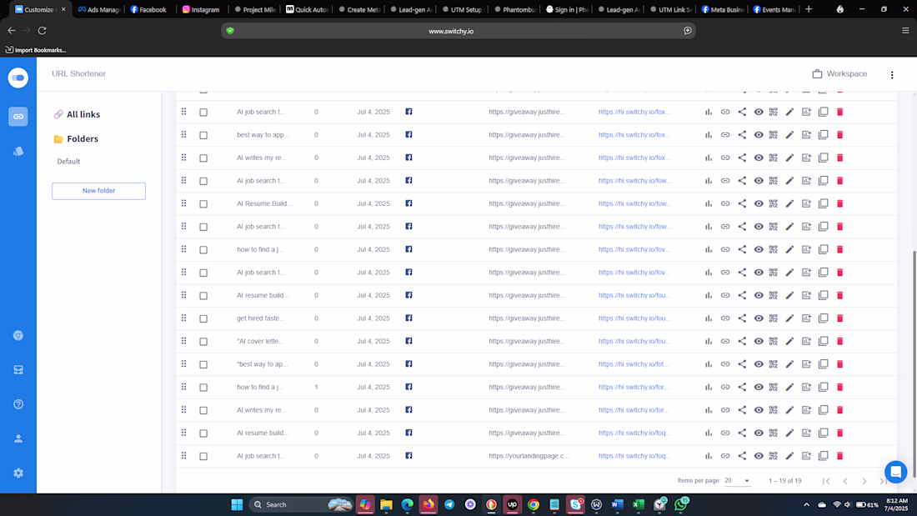Duplicate the "AI cover lette..." link
917x516 pixels.
(x=823, y=341)
